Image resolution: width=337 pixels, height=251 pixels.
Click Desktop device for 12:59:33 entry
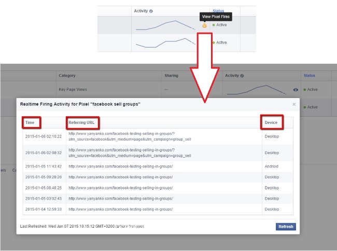point(272,210)
